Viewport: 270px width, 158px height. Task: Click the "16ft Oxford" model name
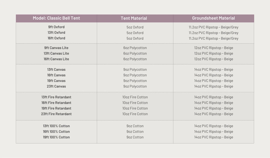[x=56, y=38]
